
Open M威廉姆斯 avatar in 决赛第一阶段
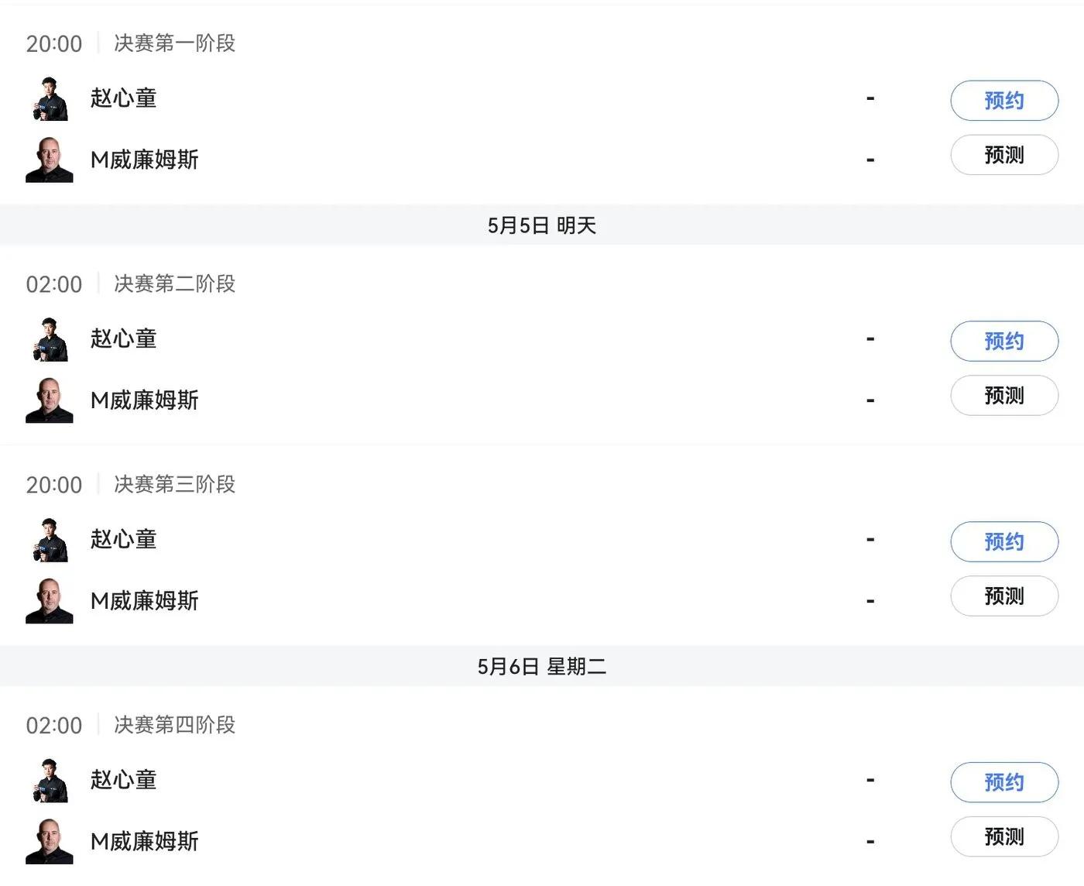(x=50, y=160)
